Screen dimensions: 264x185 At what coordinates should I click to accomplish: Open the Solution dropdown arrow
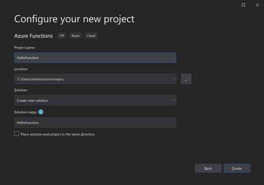coord(174,100)
